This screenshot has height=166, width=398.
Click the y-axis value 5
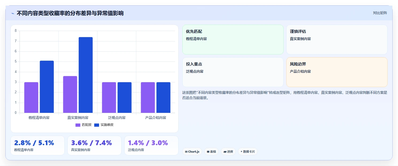[16, 61]
